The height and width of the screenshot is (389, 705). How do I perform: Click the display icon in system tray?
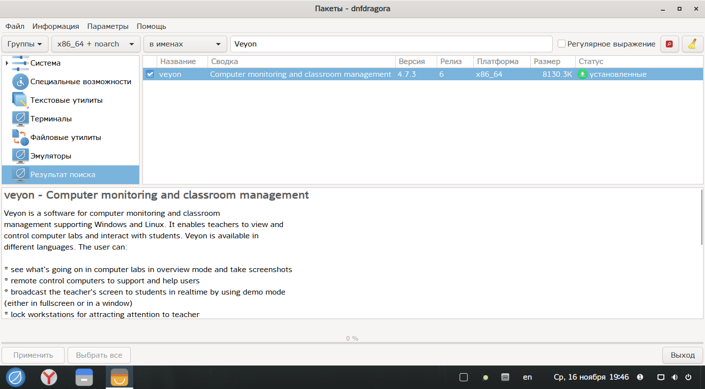pyautogui.click(x=661, y=377)
